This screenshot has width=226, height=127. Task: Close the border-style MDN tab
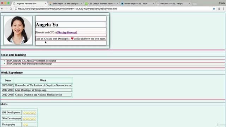tap(153, 4)
